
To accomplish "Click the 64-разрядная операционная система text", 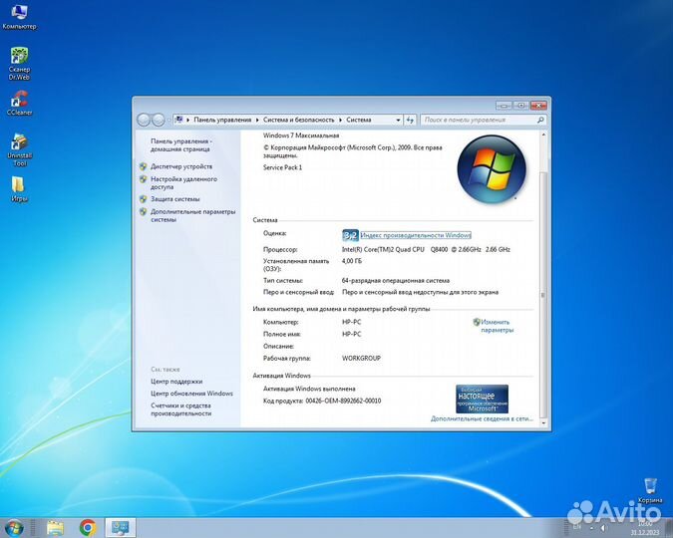I will click(x=396, y=281).
